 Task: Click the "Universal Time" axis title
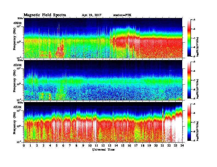103,150
